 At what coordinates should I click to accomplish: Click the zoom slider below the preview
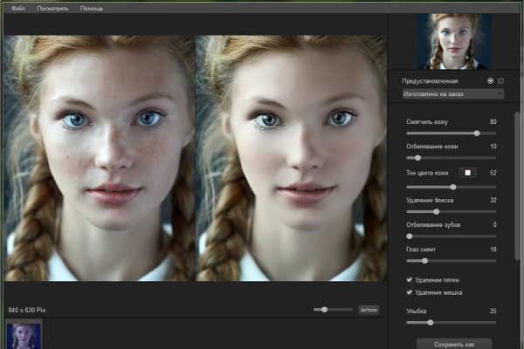pos(325,310)
